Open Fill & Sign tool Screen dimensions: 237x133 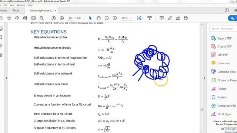221,114
